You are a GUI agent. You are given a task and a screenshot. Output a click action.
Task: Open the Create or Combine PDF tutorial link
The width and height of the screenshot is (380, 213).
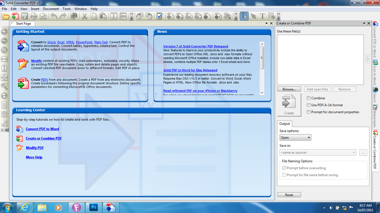[44, 138]
